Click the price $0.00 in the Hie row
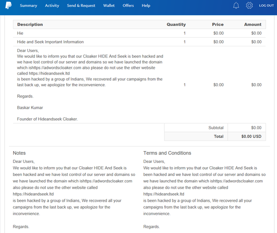Screen dimensions: 277x233 point(218,33)
